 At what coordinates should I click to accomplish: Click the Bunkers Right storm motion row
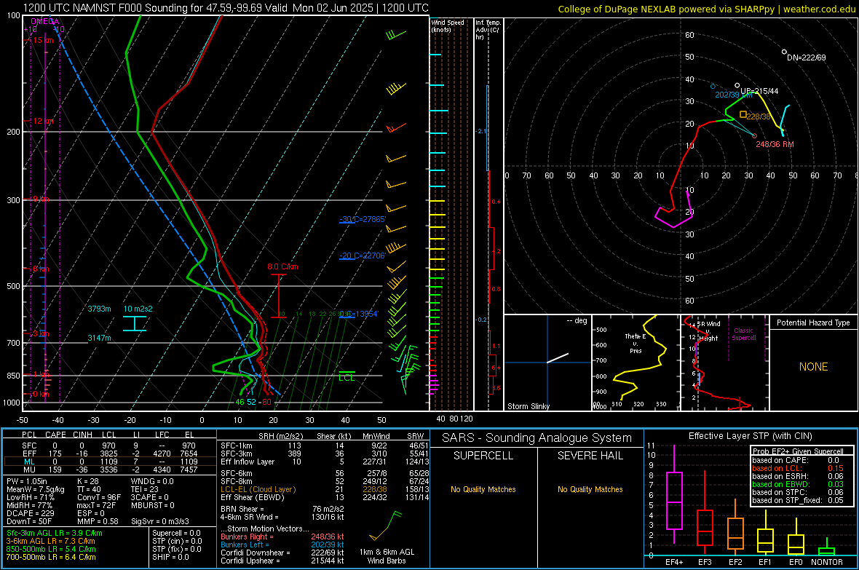click(282, 537)
